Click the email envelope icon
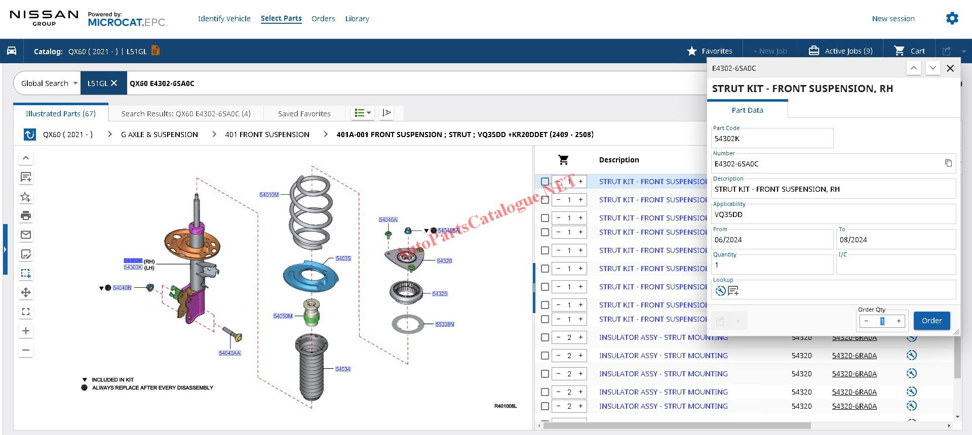This screenshot has height=435, width=972. coord(26,235)
